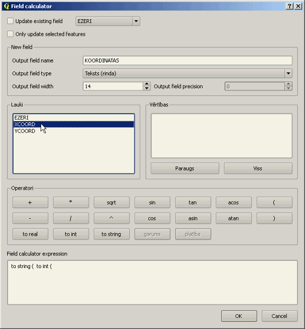The width and height of the screenshot is (305, 329).
Task: Enable Update existing field checkbox
Action: point(10,21)
